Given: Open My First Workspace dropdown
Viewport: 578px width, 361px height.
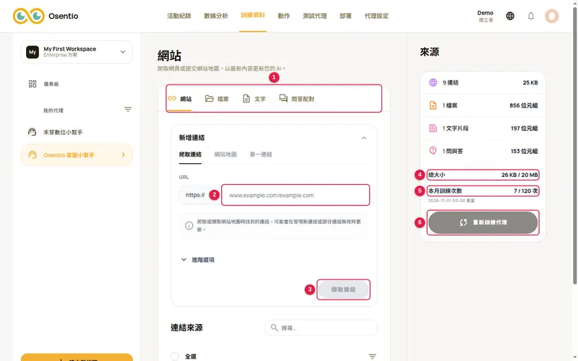Looking at the screenshot, I should pyautogui.click(x=77, y=52).
